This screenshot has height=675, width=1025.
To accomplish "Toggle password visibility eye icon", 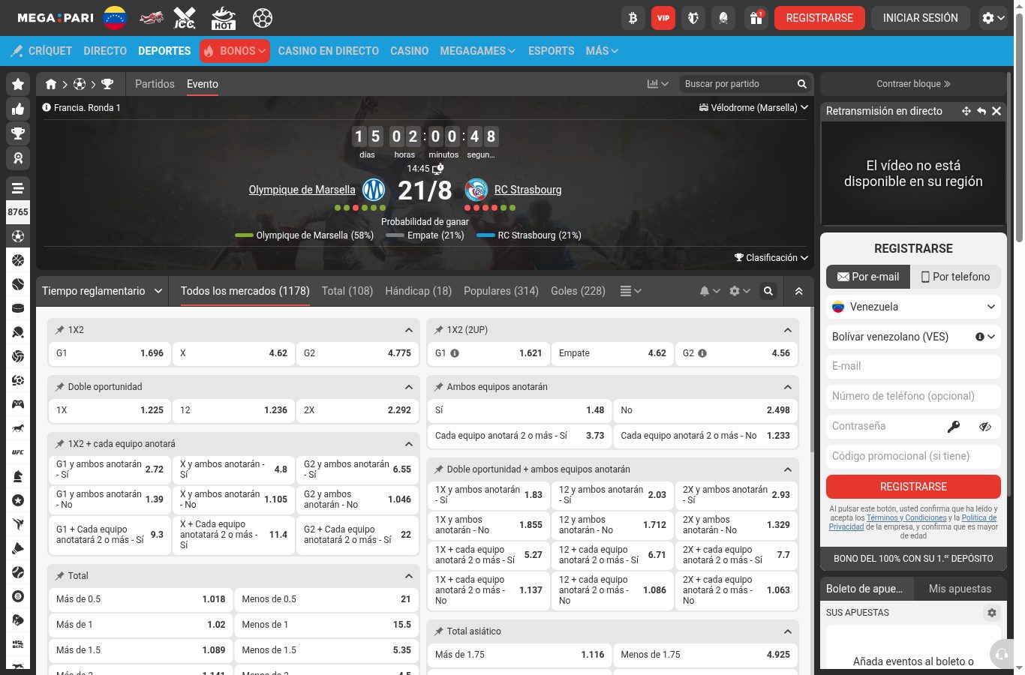I will 985,427.
